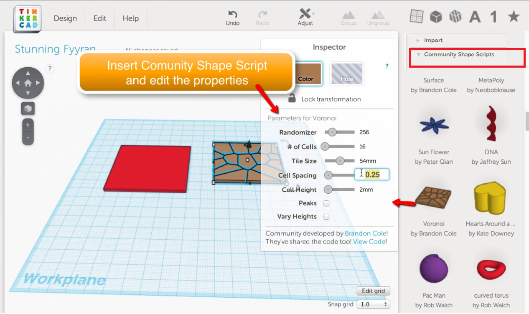Viewport: 529px width, 314px height.
Task: Open the Help menu
Action: click(130, 18)
